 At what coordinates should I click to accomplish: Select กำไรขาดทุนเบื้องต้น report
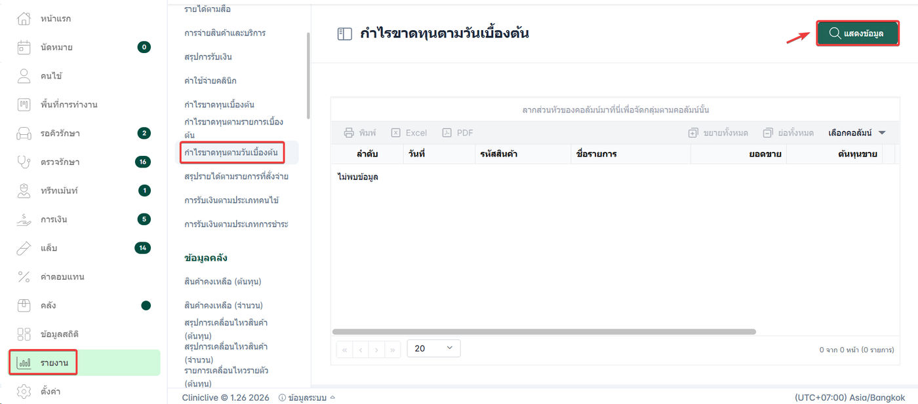(x=220, y=105)
